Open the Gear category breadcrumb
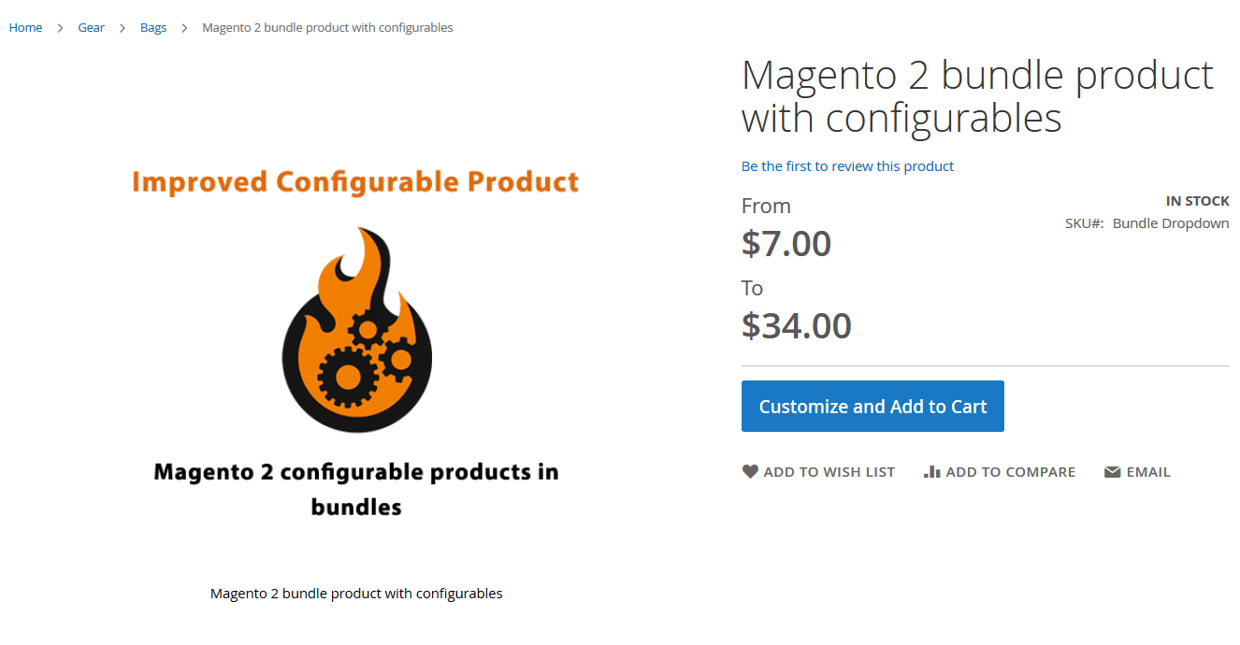 click(91, 28)
